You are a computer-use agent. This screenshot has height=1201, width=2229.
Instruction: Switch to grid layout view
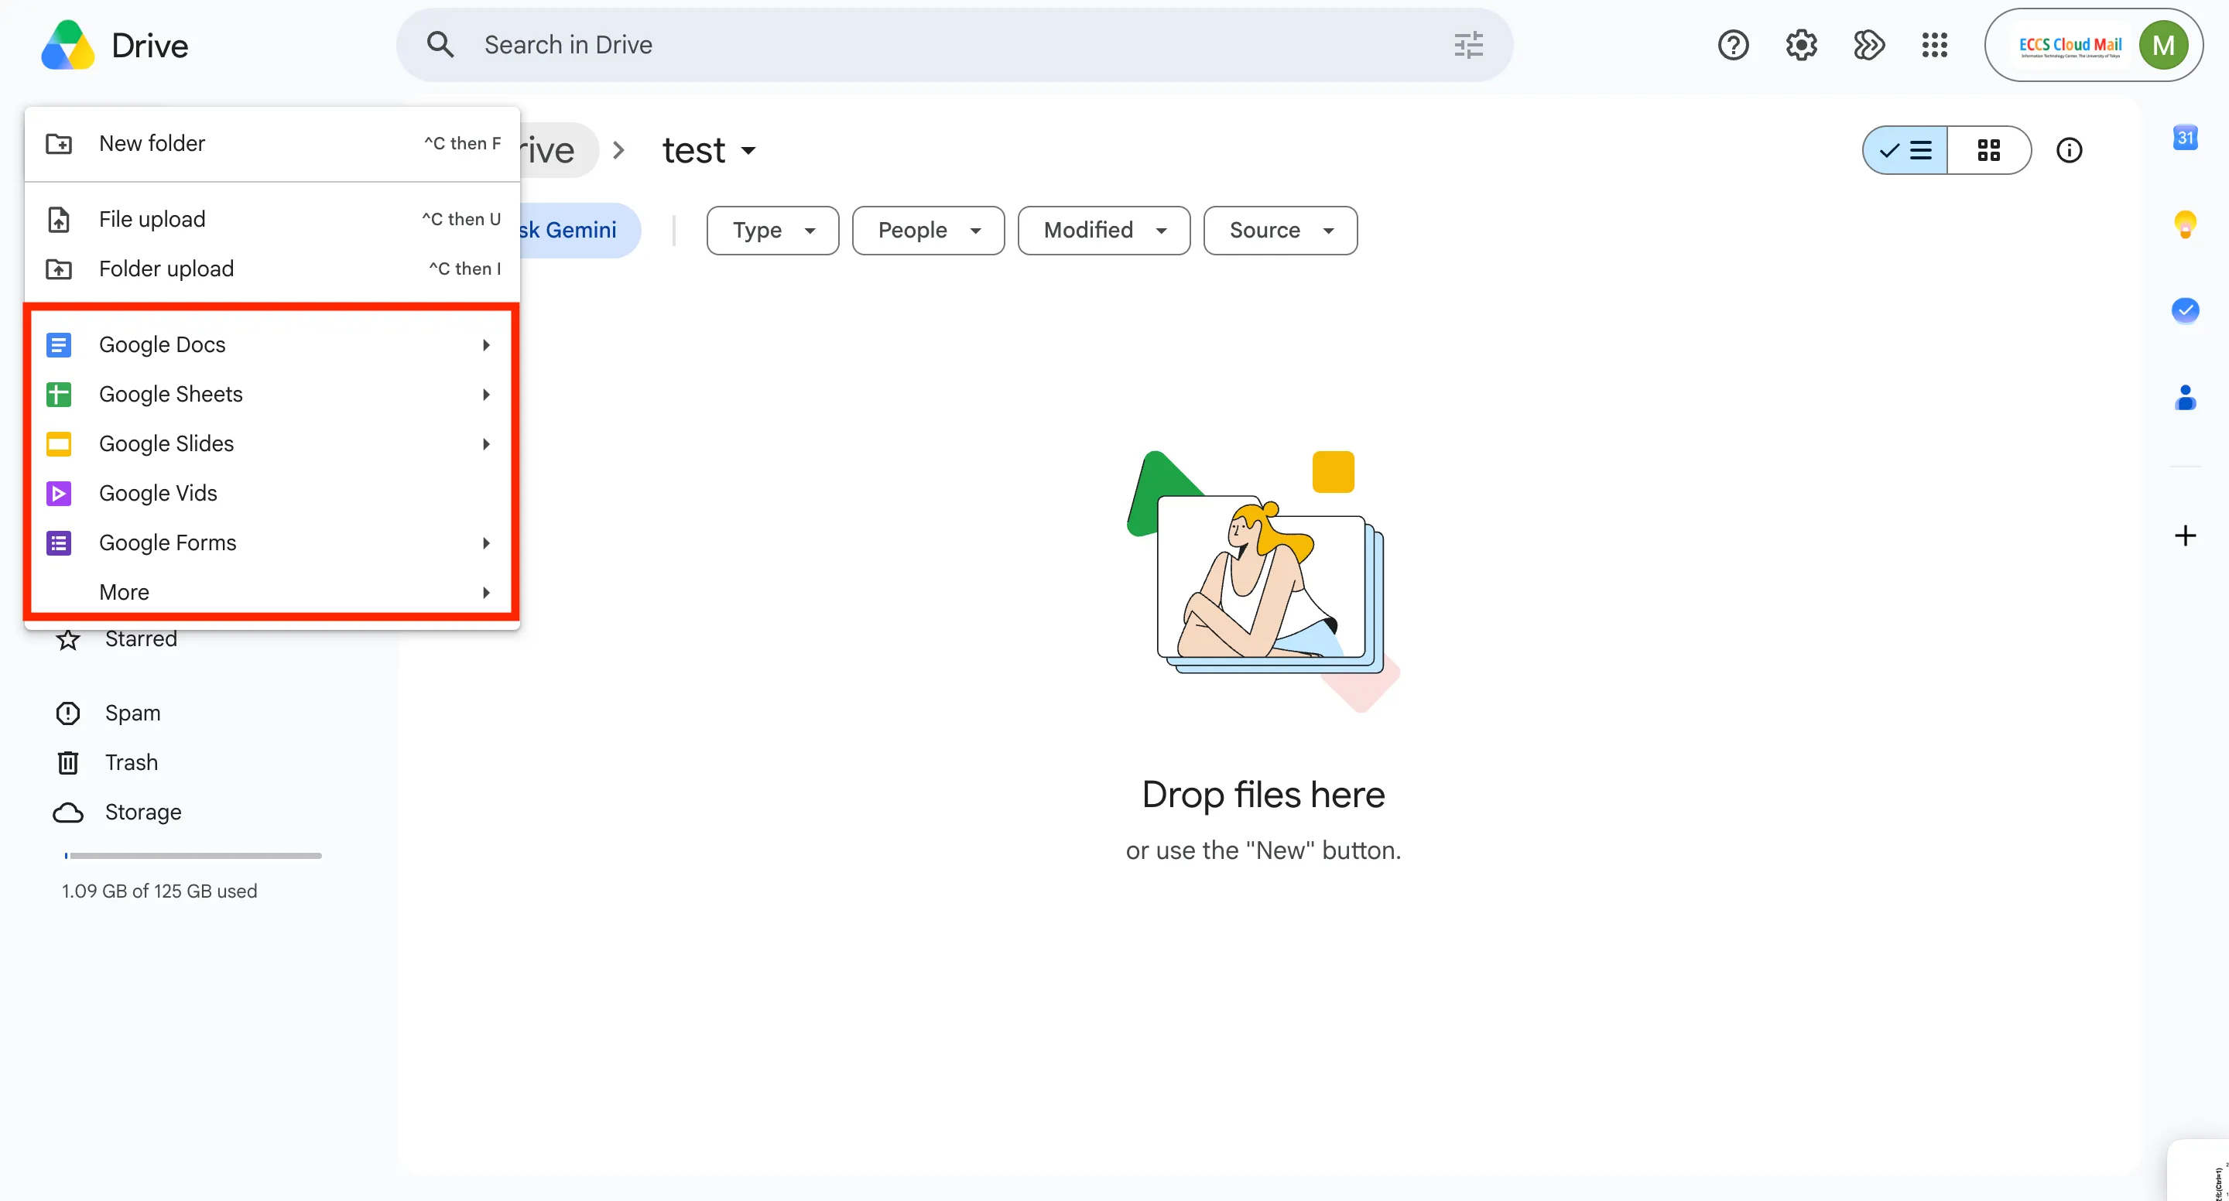(1988, 151)
